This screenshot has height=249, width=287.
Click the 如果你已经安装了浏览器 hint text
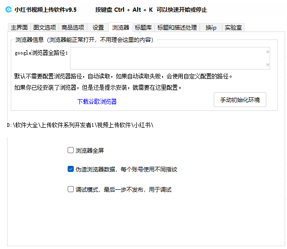coord(98,87)
